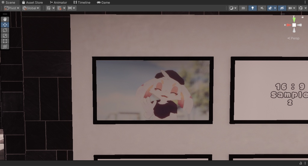Select the 16:9 Sample 2 frame
The image size is (308, 166).
click(x=269, y=90)
